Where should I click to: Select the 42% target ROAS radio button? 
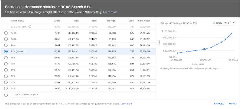pyautogui.click(x=6, y=64)
